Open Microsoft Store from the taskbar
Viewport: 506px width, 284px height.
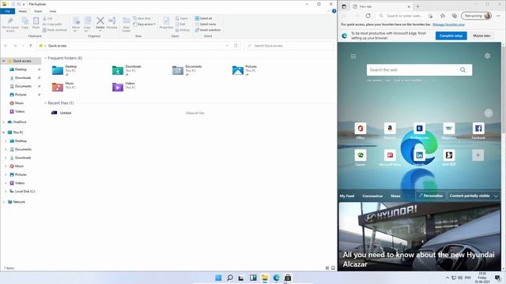coord(288,278)
